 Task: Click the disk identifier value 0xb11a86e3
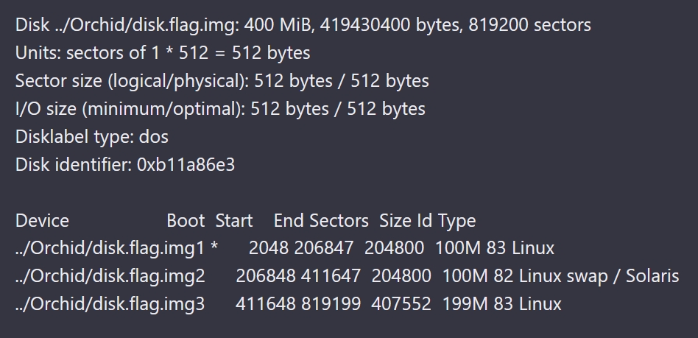click(x=186, y=165)
